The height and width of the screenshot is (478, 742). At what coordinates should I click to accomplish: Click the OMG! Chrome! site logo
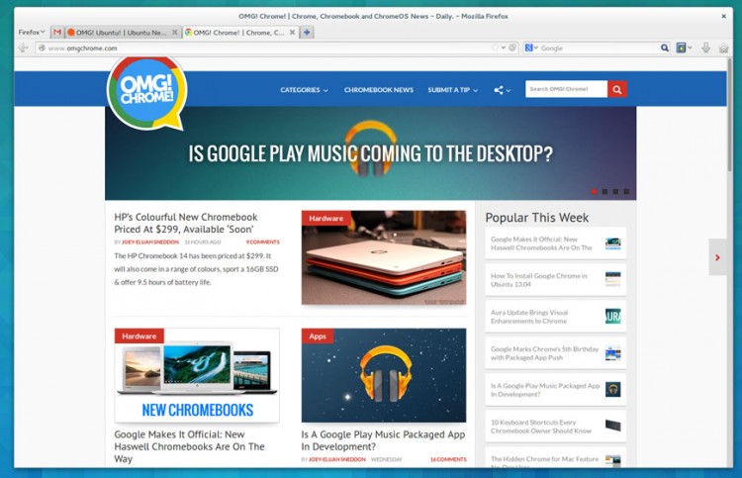coord(147,92)
